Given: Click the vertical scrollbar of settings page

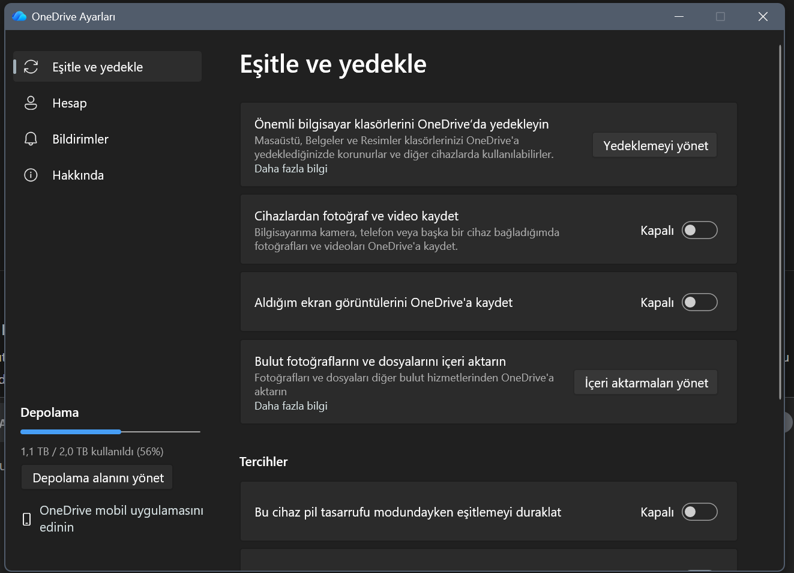Looking at the screenshot, I should point(780,222).
